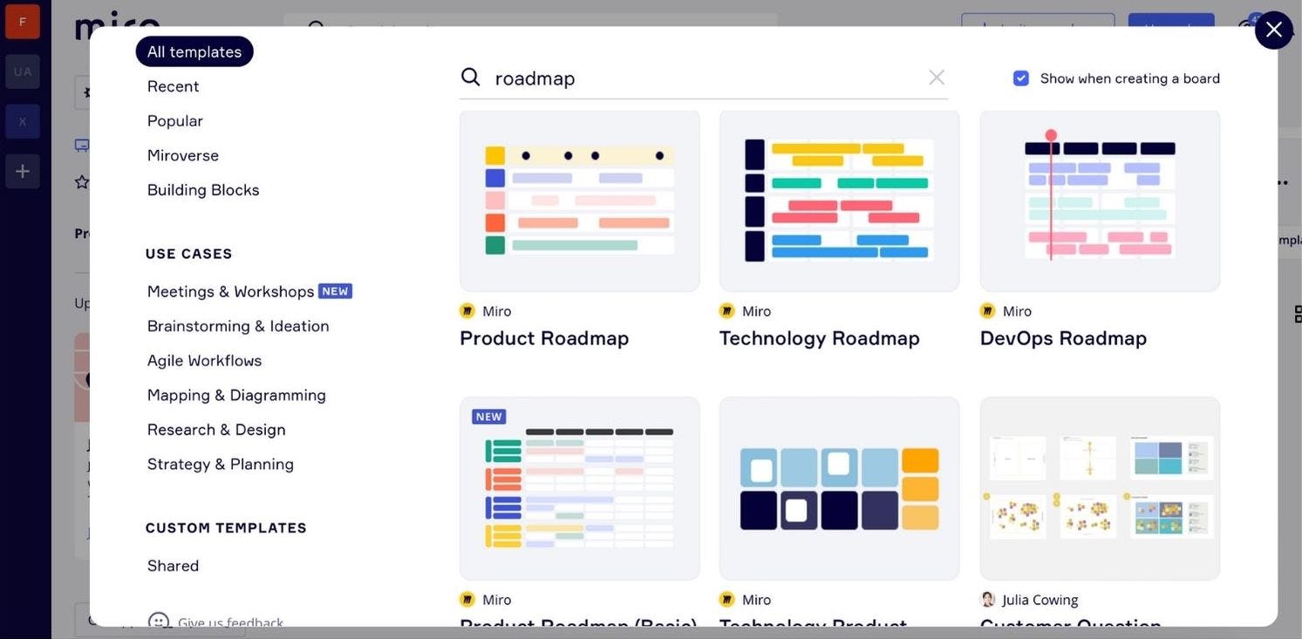This screenshot has width=1302, height=639.
Task: Browse Miroverse templates
Action: tap(182, 153)
